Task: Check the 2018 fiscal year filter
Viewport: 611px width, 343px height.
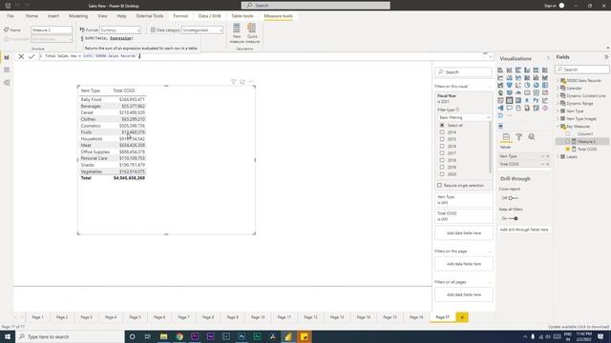Action: (x=442, y=160)
